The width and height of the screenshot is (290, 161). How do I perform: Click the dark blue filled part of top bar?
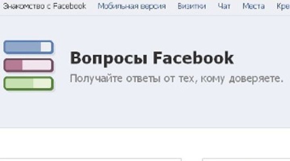[x=23, y=47]
